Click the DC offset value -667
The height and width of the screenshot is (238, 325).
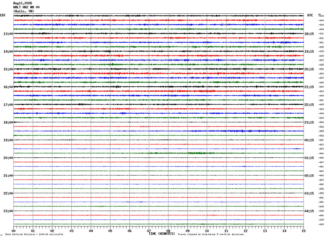point(321,162)
